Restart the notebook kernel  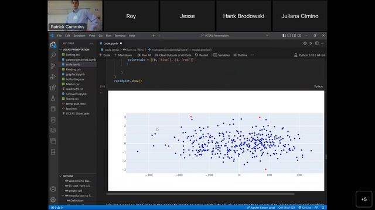click(x=202, y=55)
